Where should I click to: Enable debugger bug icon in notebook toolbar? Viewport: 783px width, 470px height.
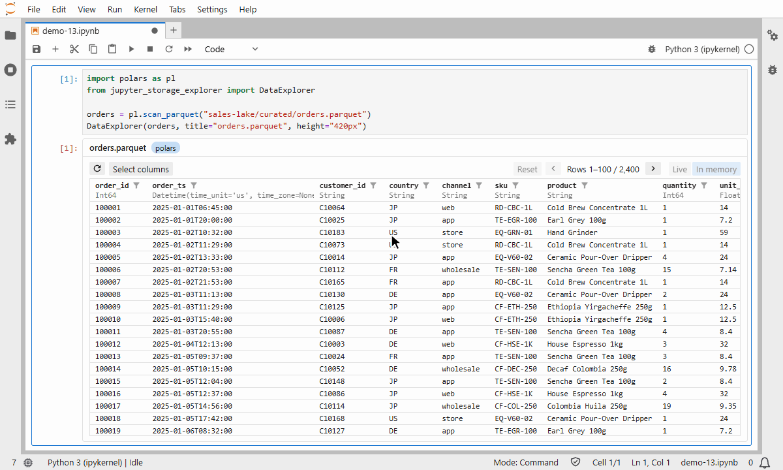coord(651,49)
